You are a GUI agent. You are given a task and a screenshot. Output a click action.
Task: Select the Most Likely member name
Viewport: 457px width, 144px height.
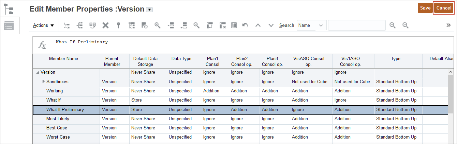click(x=58, y=119)
